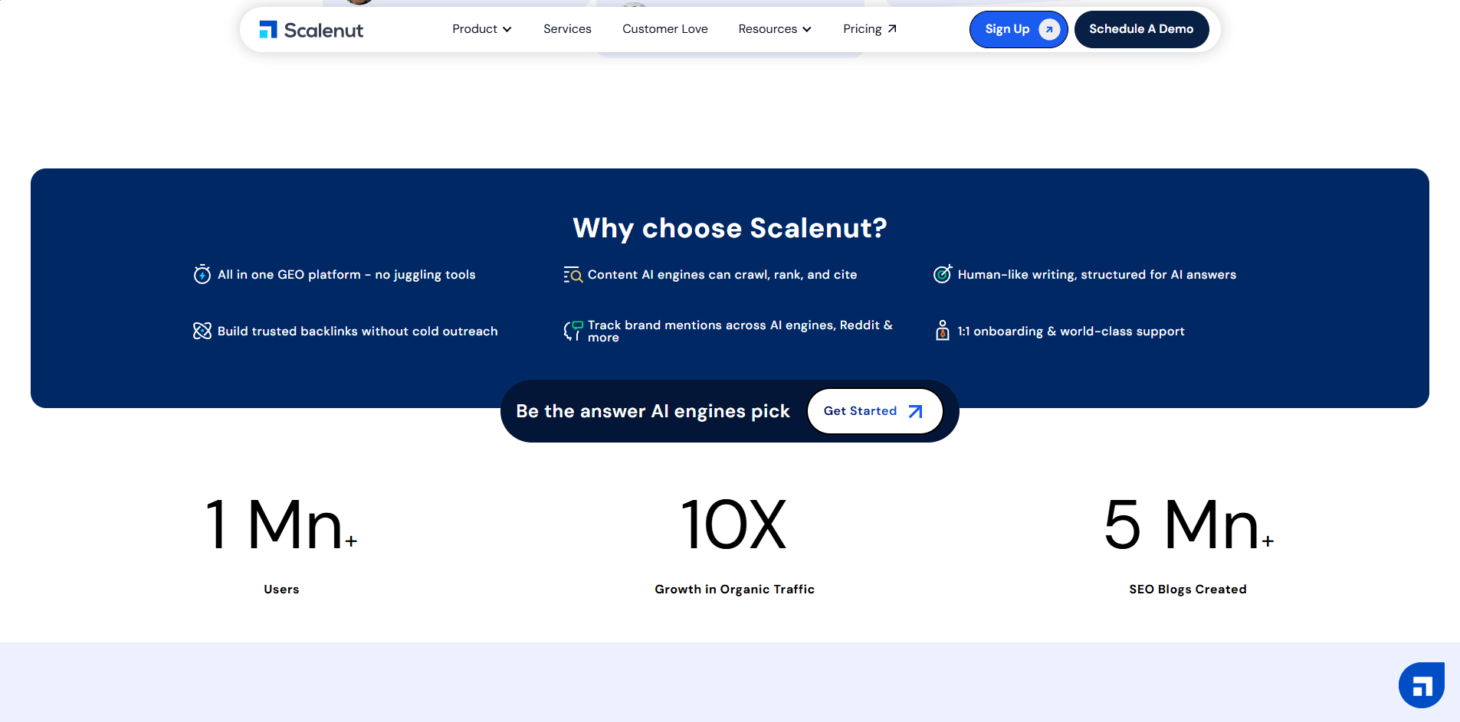Click the Why choose Scalenut heading
1460x722 pixels.
coord(730,228)
